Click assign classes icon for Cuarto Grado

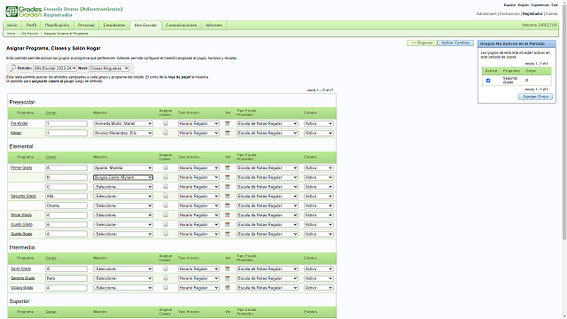click(166, 224)
